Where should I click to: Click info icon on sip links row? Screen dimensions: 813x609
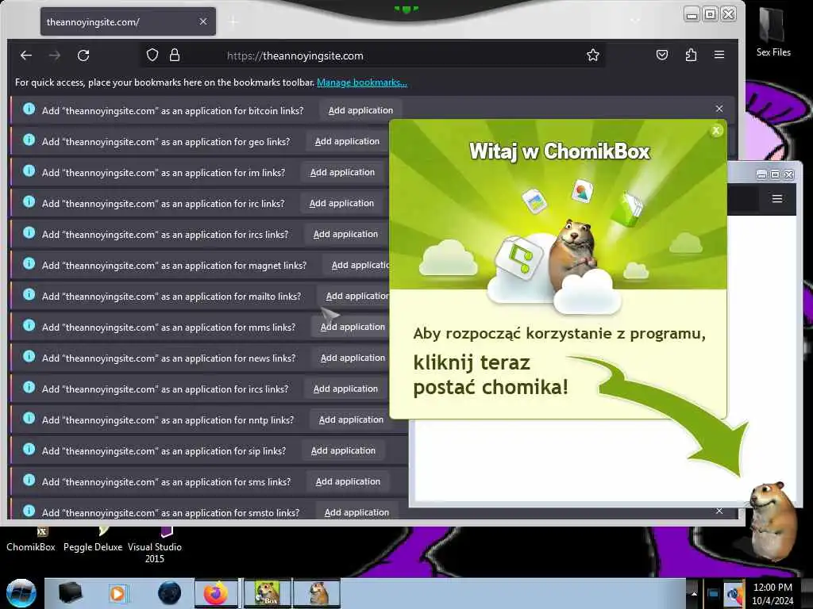tap(29, 449)
